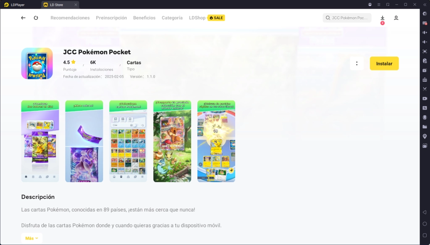The image size is (430, 245).
Task: Click the update date 2025-02-05
Action: 114,77
